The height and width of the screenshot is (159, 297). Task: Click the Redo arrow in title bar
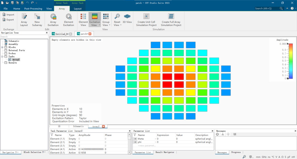[32, 3]
